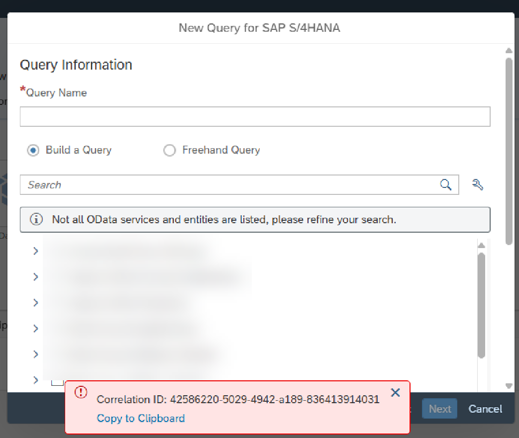Open the wrench settings icon beside Search

pos(477,184)
